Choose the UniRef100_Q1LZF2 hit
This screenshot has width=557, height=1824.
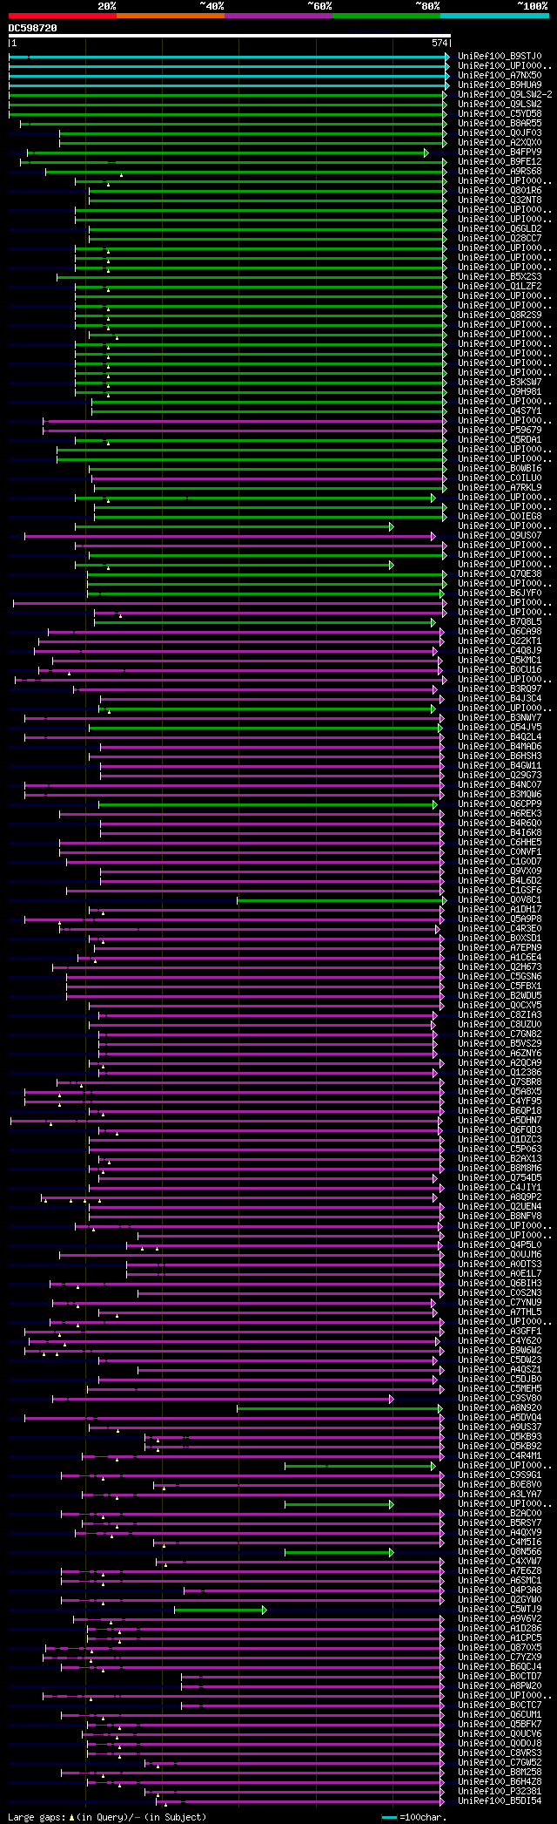pos(500,287)
